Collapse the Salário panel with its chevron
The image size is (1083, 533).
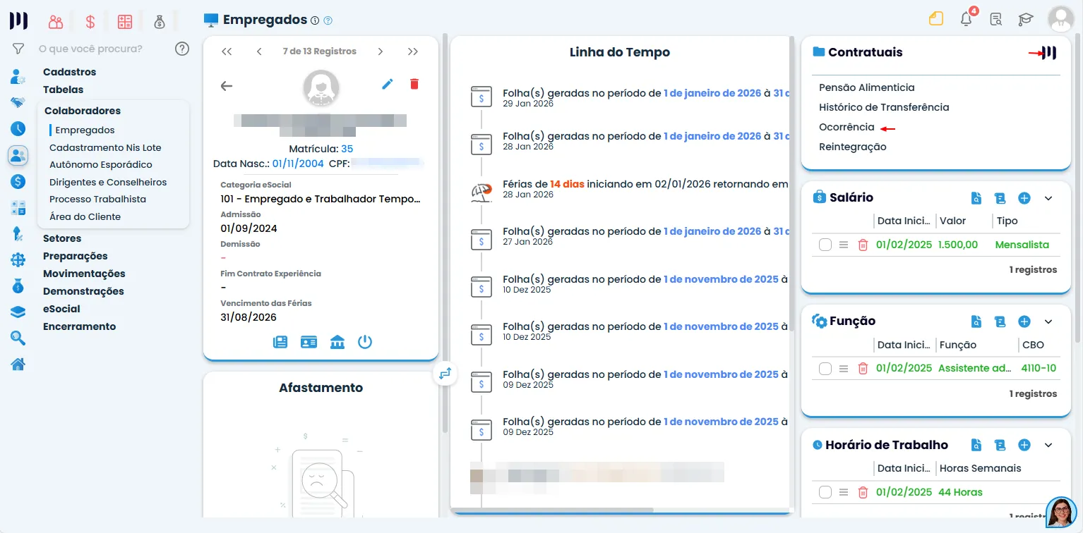pos(1048,198)
